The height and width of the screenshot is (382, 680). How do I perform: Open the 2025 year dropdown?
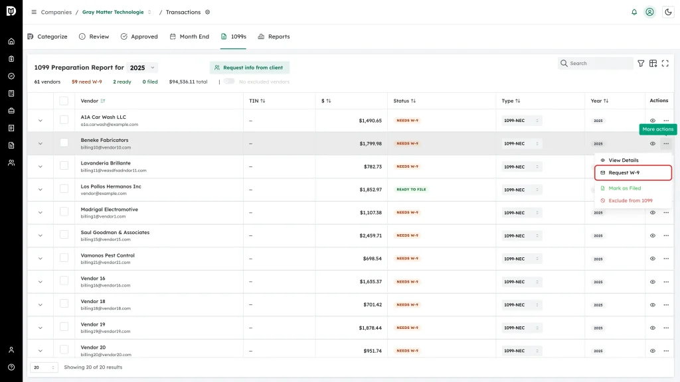click(142, 68)
